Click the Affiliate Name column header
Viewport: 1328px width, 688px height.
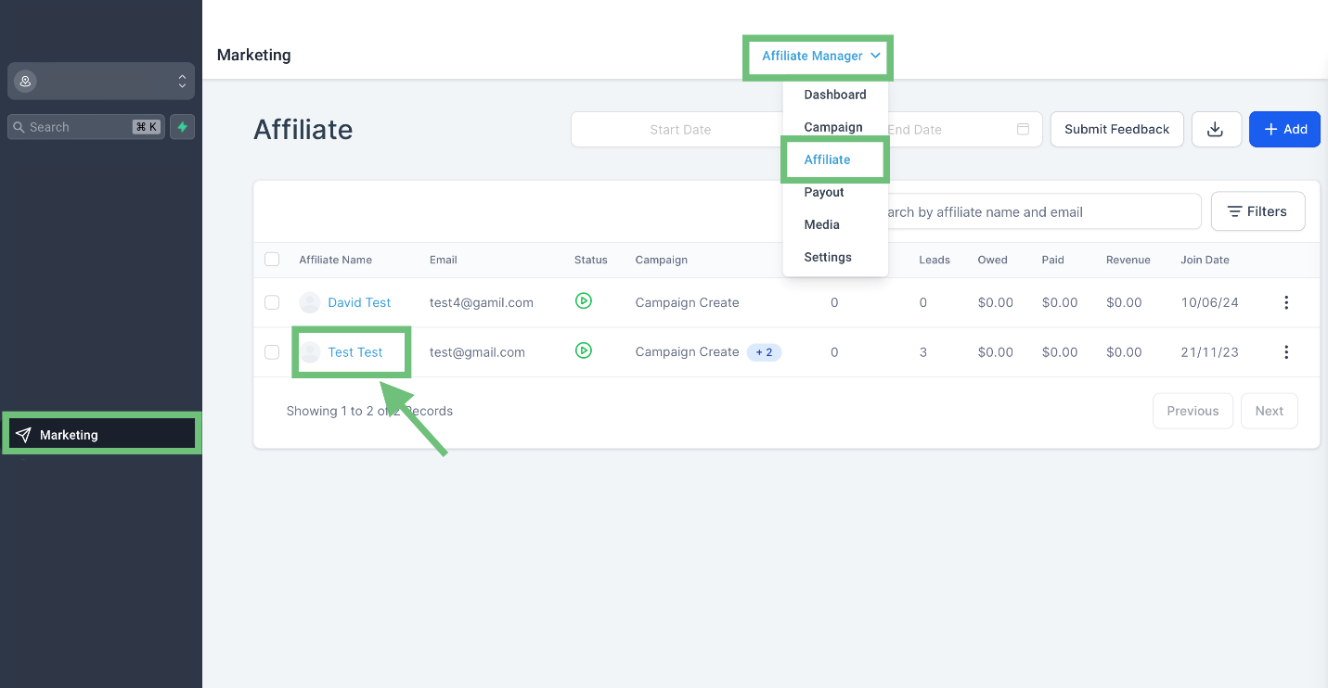335,260
